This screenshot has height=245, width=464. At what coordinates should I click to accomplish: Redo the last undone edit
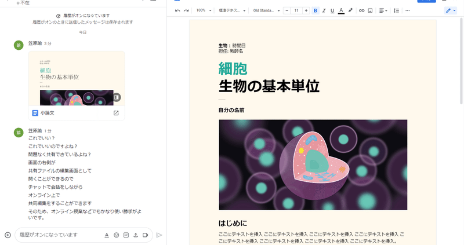point(186,10)
